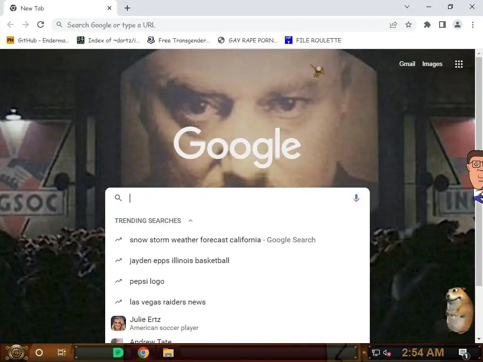The width and height of the screenshot is (483, 362).
Task: Click the flying bee on the page
Action: point(317,71)
